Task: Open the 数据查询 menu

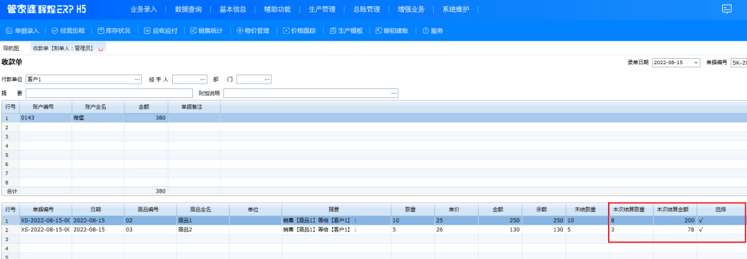Action: pyautogui.click(x=188, y=9)
